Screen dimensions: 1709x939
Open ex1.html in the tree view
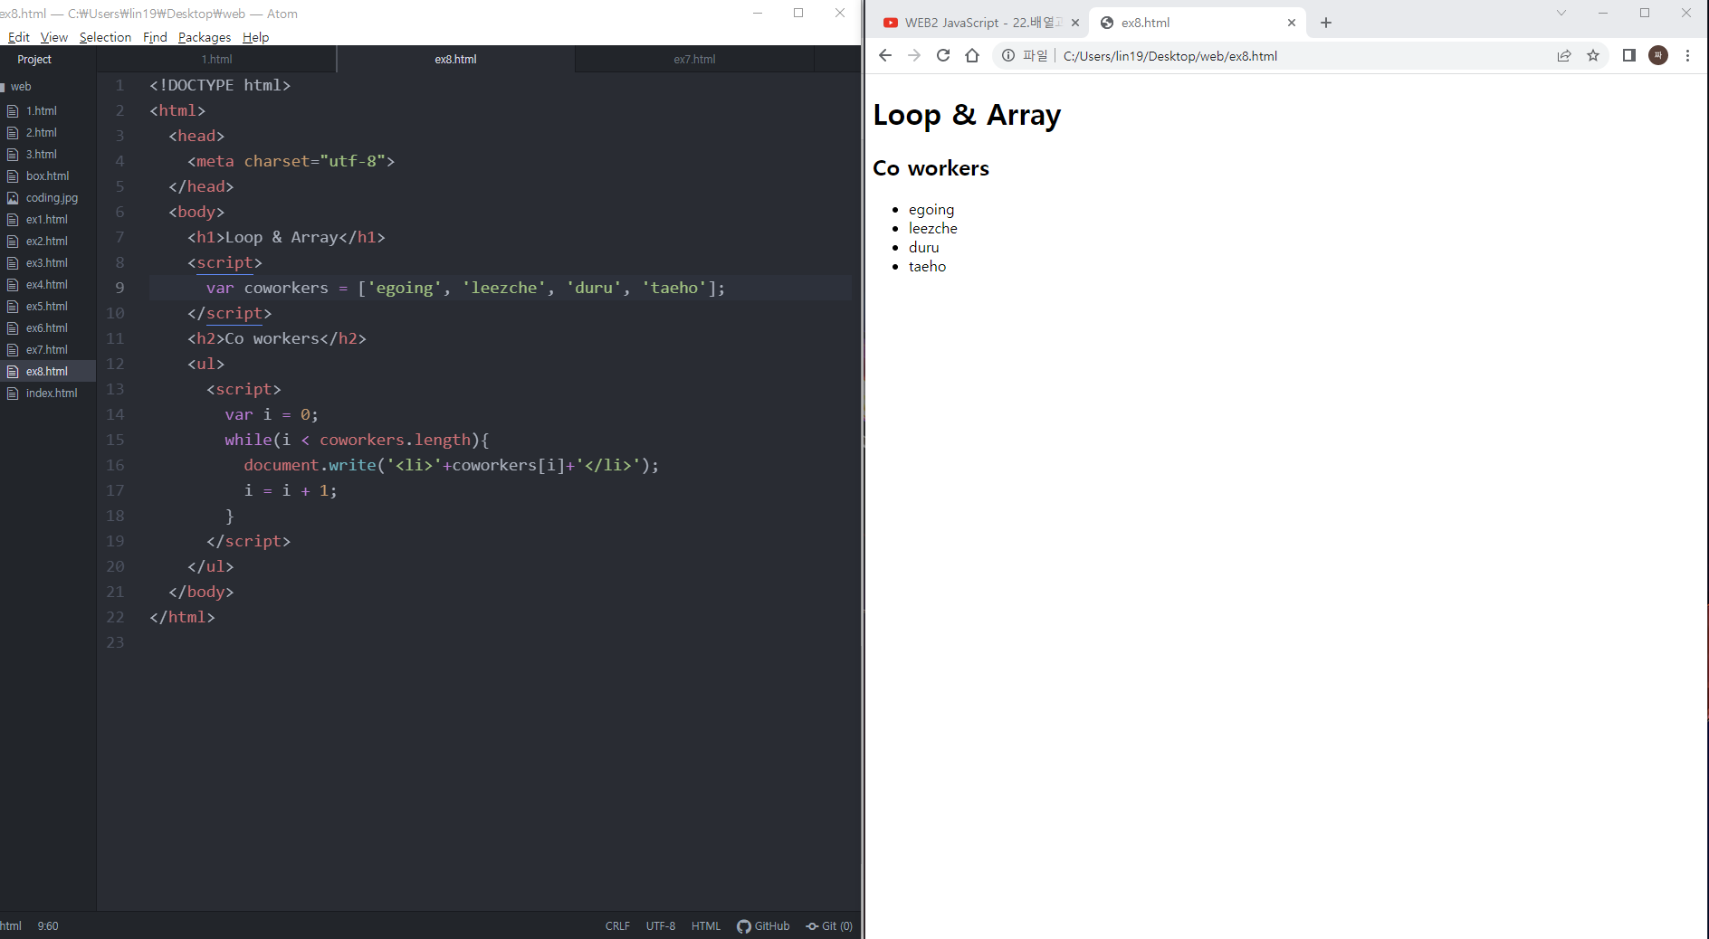[47, 220]
